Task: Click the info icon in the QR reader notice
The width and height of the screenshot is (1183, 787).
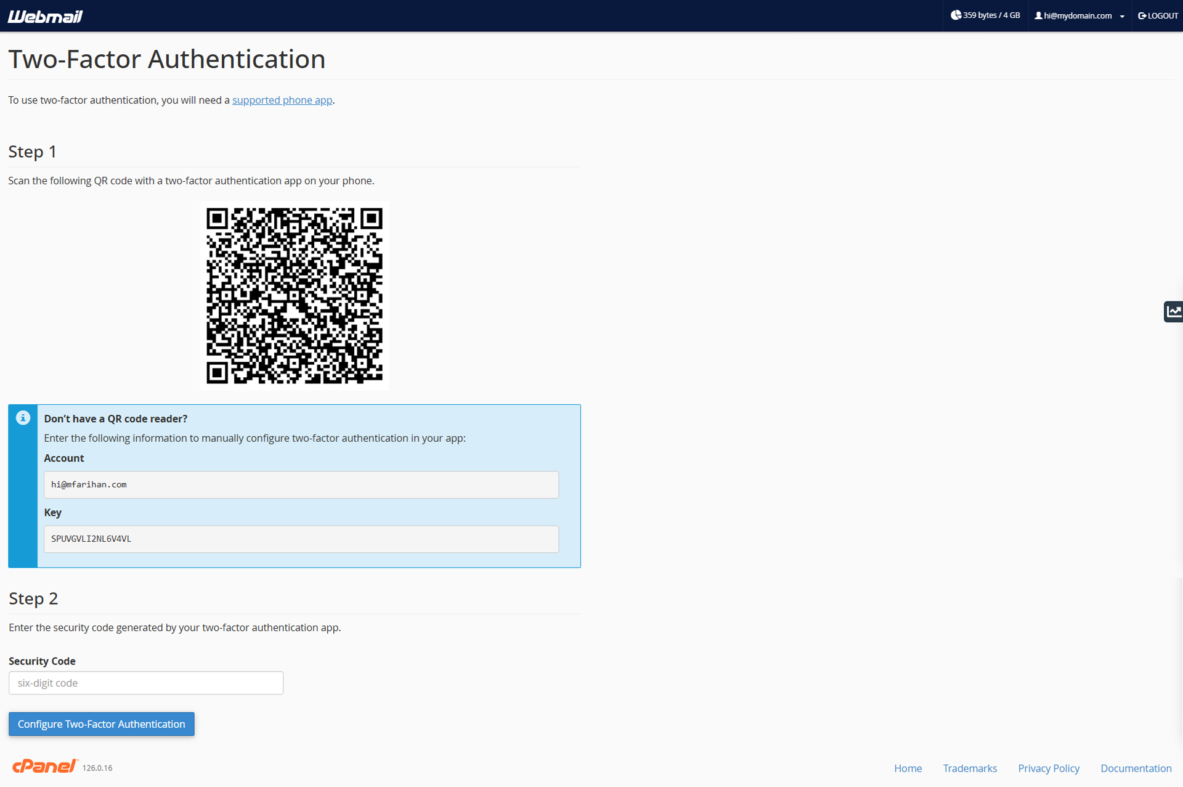Action: 23,418
